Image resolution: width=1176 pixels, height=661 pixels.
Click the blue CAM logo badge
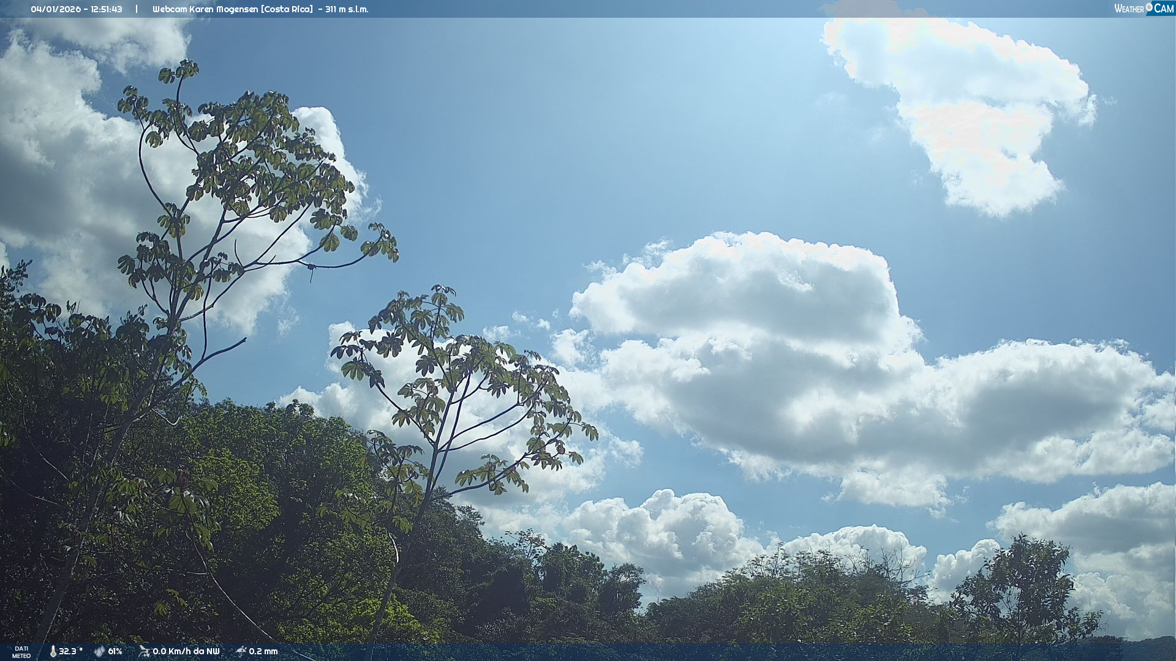(x=1163, y=9)
